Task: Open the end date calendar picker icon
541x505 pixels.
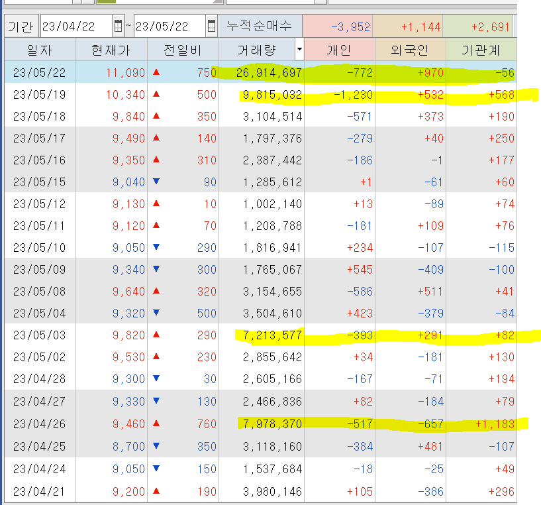Action: [211, 26]
